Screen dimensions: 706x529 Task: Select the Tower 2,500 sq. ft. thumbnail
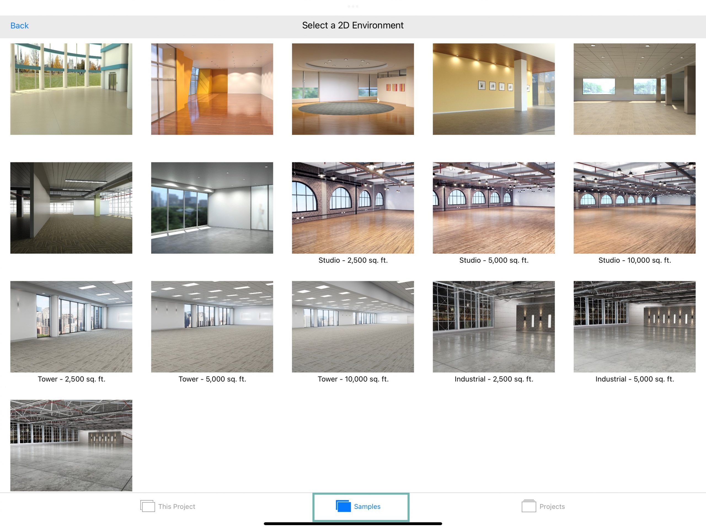(x=71, y=327)
